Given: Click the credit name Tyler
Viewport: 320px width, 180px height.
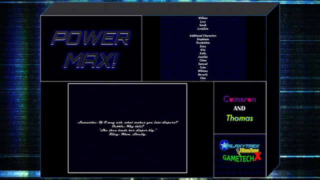Looking at the screenshot, I should point(203,67).
